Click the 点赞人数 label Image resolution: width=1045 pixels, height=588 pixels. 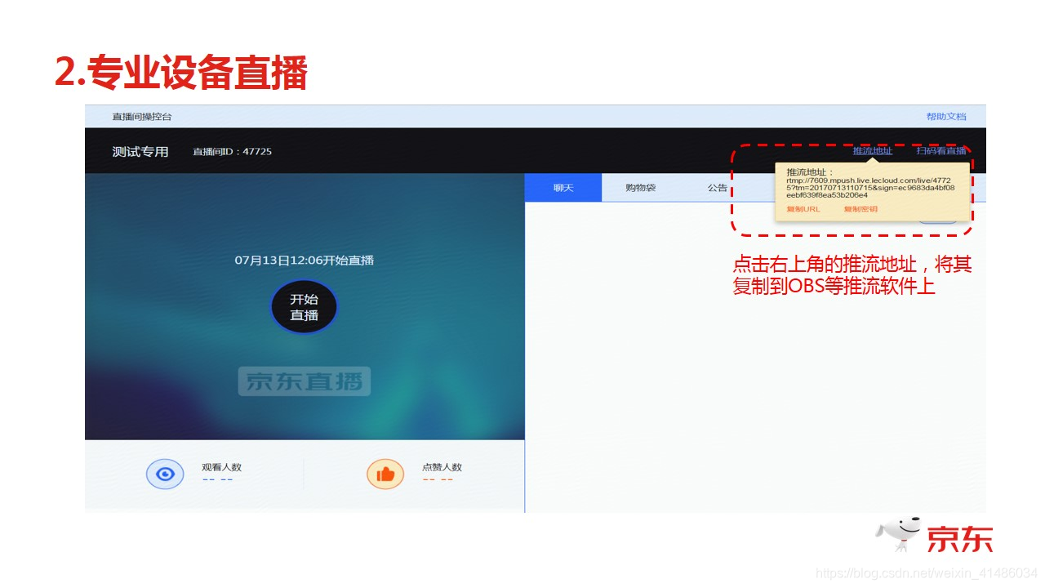(x=442, y=467)
